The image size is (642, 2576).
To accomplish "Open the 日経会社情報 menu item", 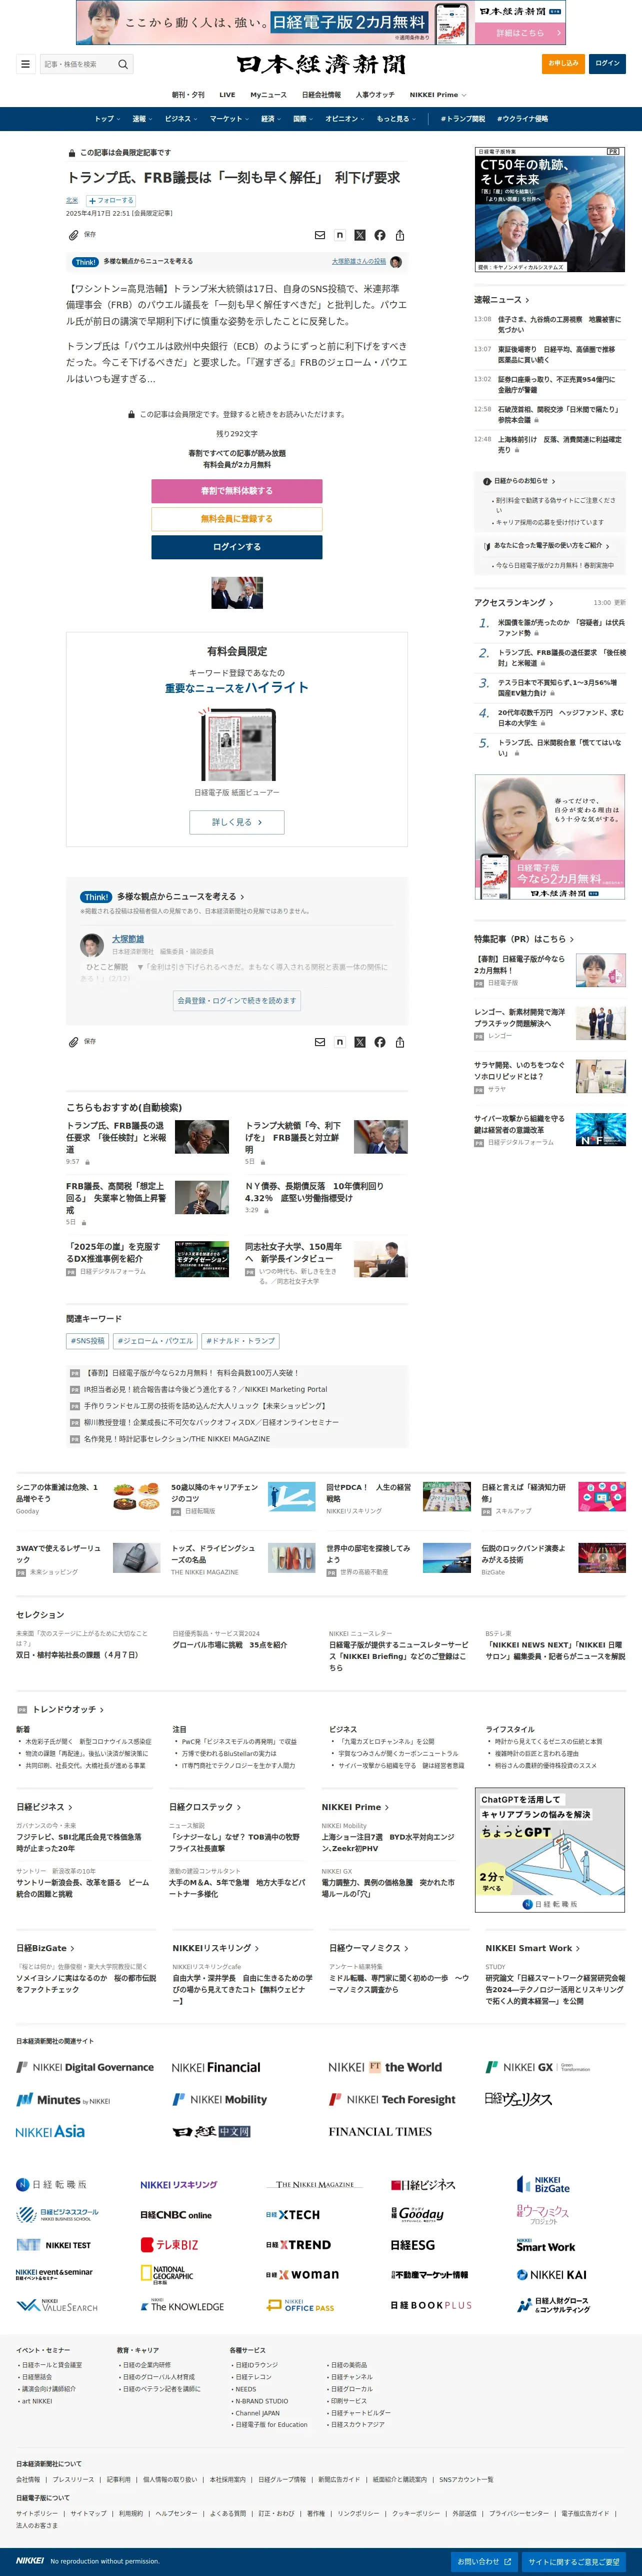I will click(321, 95).
